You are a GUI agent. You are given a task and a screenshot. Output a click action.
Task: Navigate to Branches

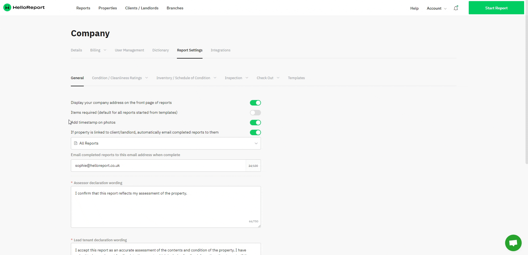[175, 8]
